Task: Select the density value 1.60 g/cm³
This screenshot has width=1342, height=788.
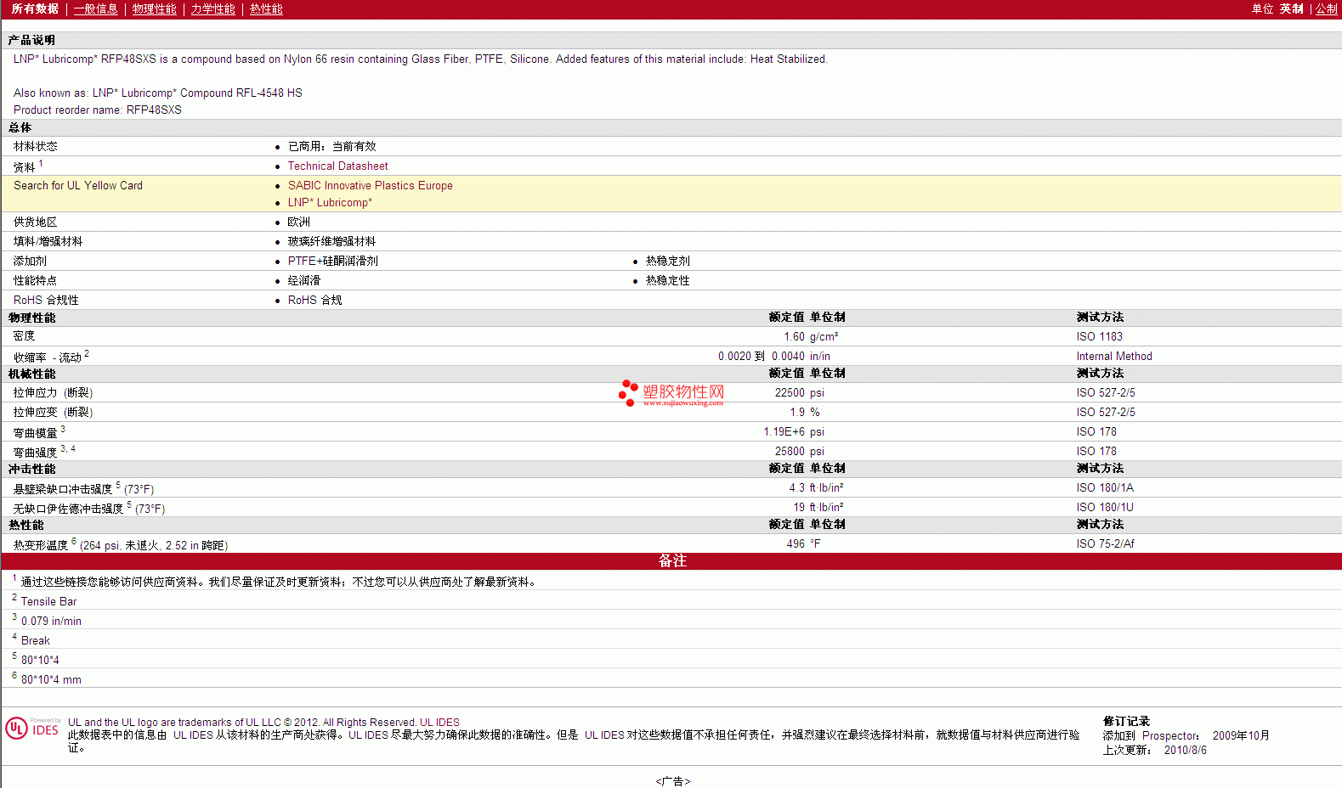Action: point(811,337)
